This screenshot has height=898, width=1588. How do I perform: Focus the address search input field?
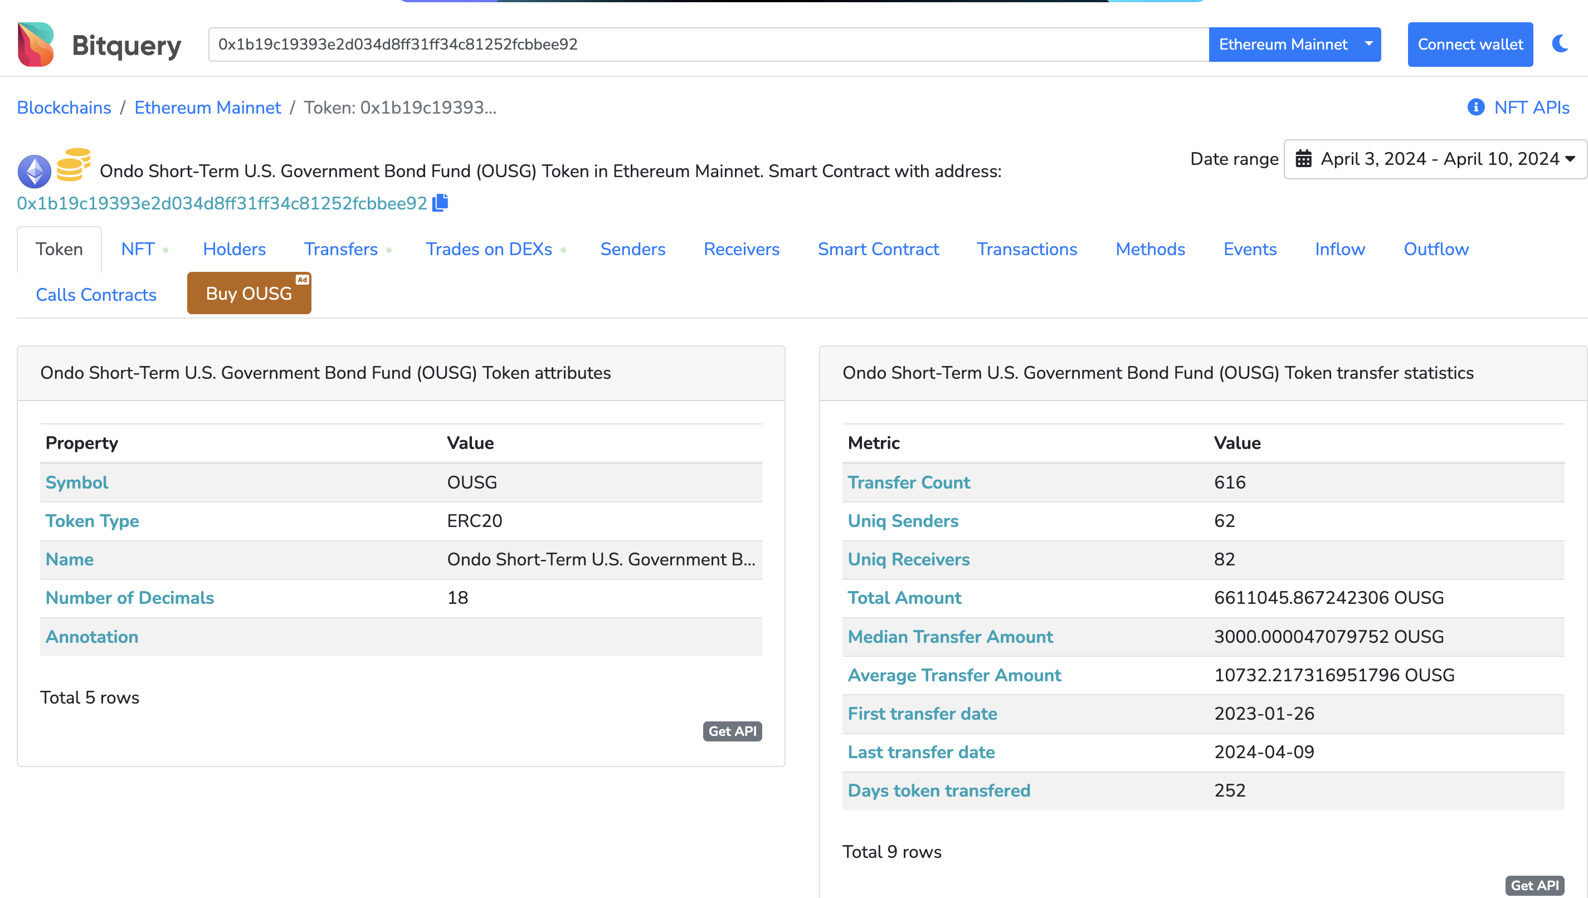coord(708,45)
